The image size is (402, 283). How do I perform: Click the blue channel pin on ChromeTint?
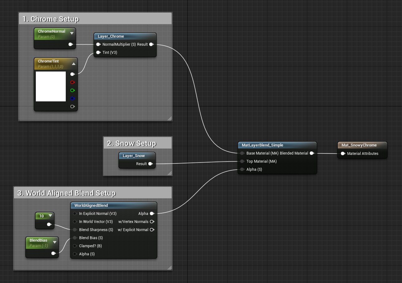pyautogui.click(x=73, y=99)
